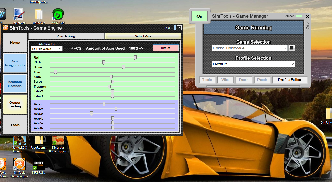Click the Surge slider handle
This screenshot has height=182, width=332.
click(113, 82)
